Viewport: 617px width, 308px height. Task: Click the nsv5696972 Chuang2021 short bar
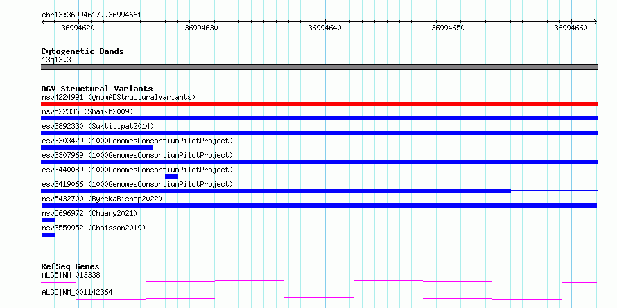point(48,220)
